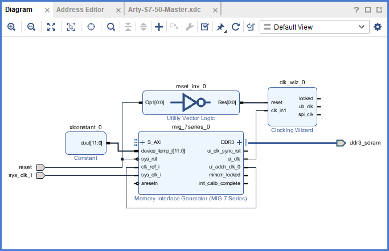This screenshot has height=251, width=389.
Task: Click the reset input port
Action: [40, 168]
